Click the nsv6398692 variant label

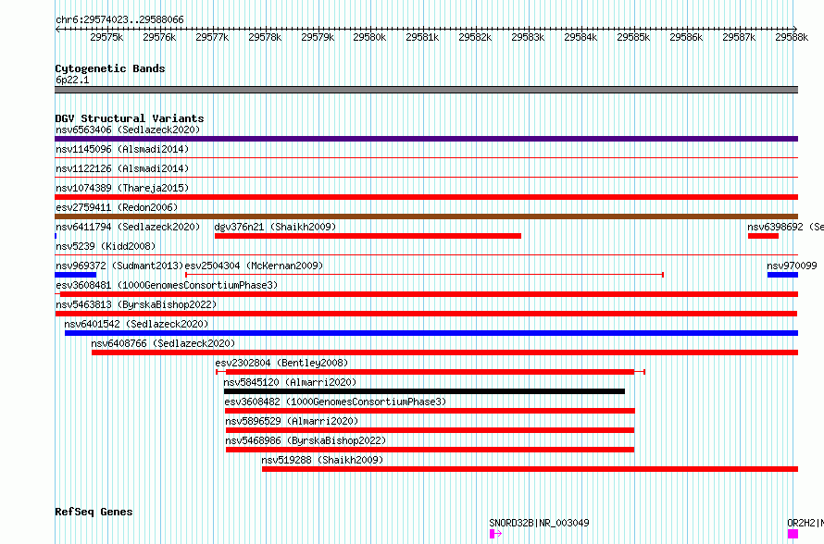coord(785,227)
